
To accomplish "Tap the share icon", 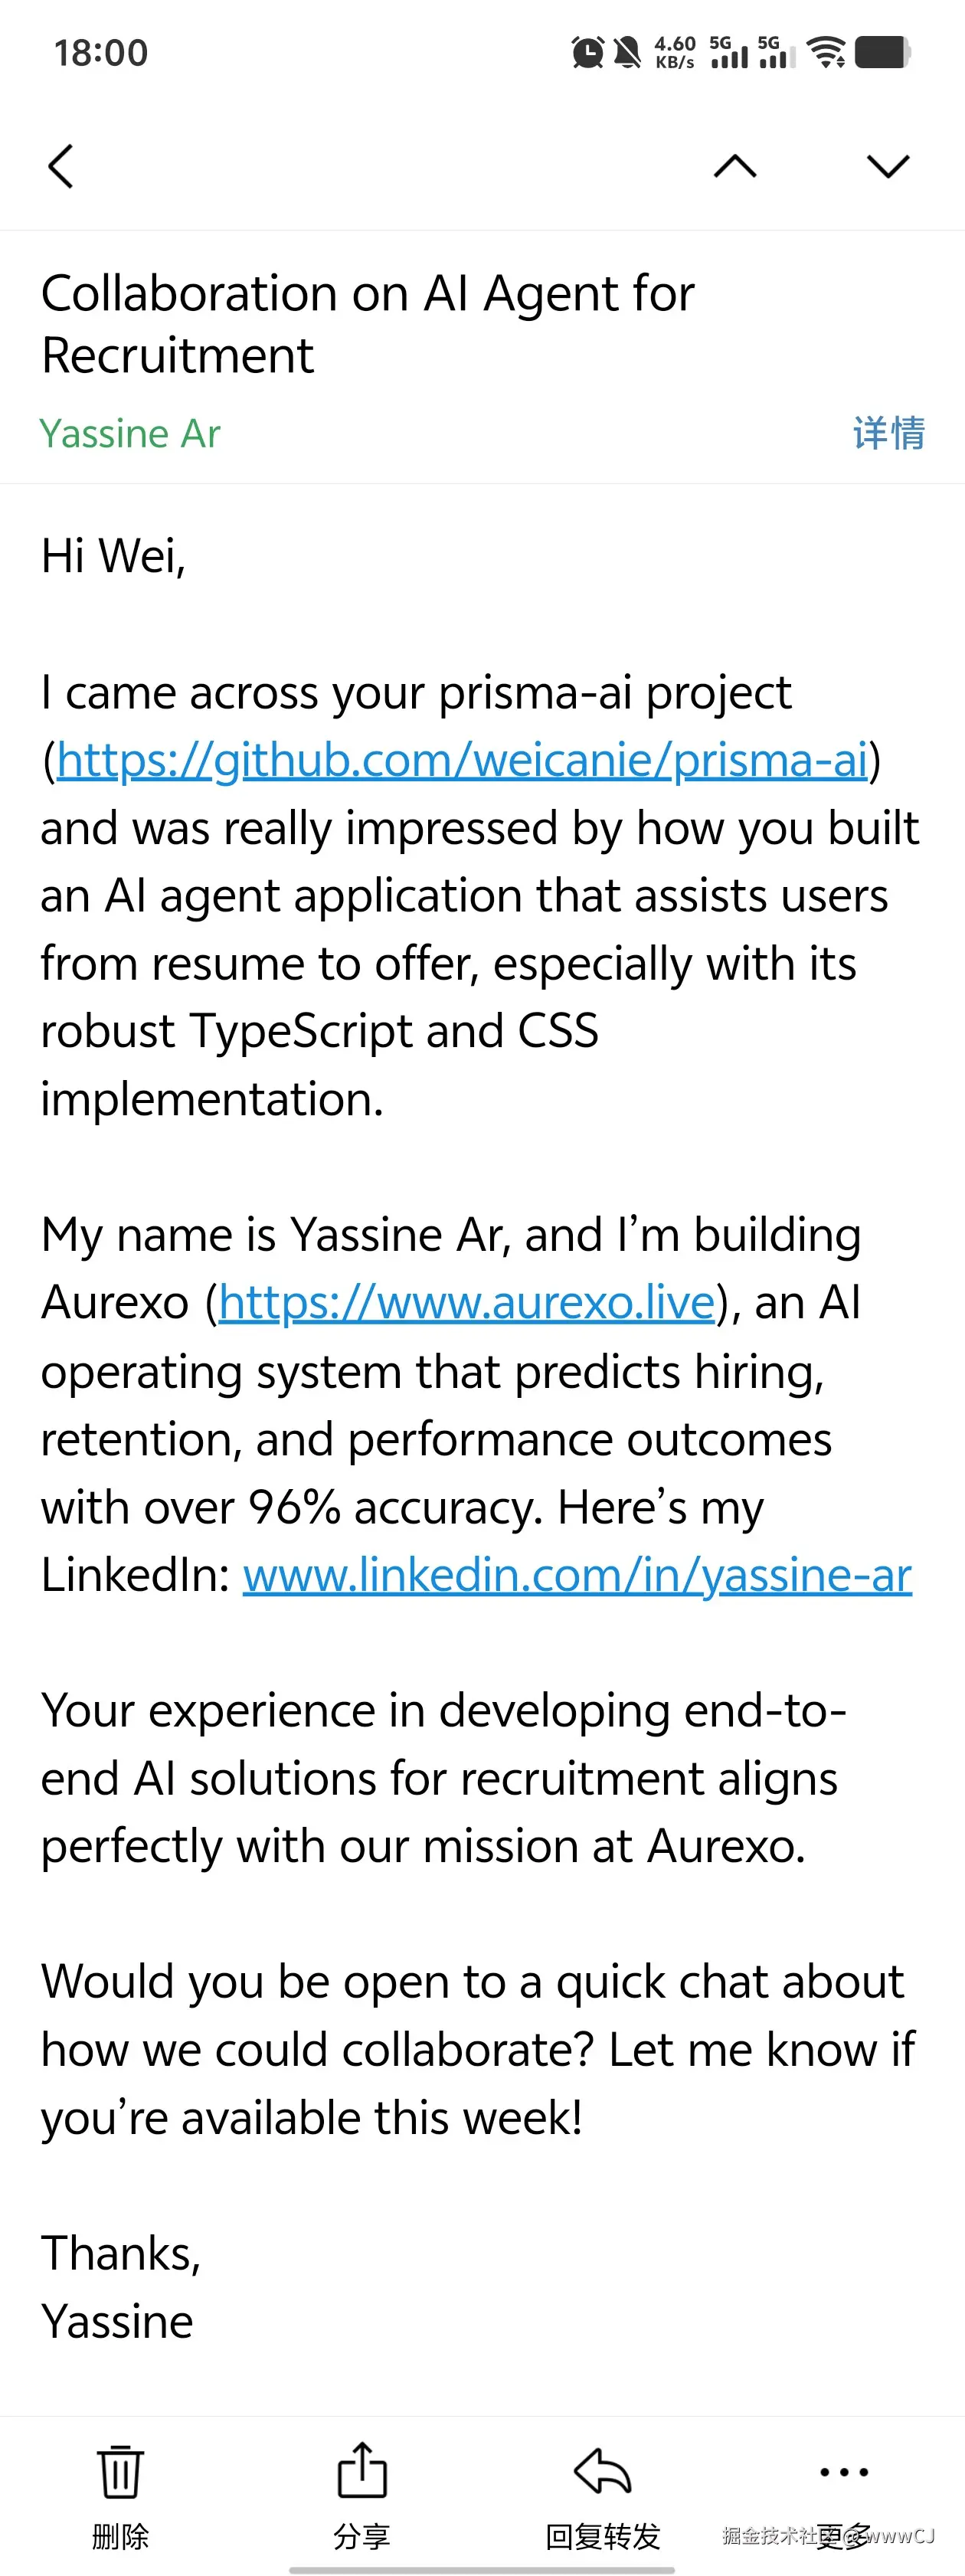I will coord(361,2469).
